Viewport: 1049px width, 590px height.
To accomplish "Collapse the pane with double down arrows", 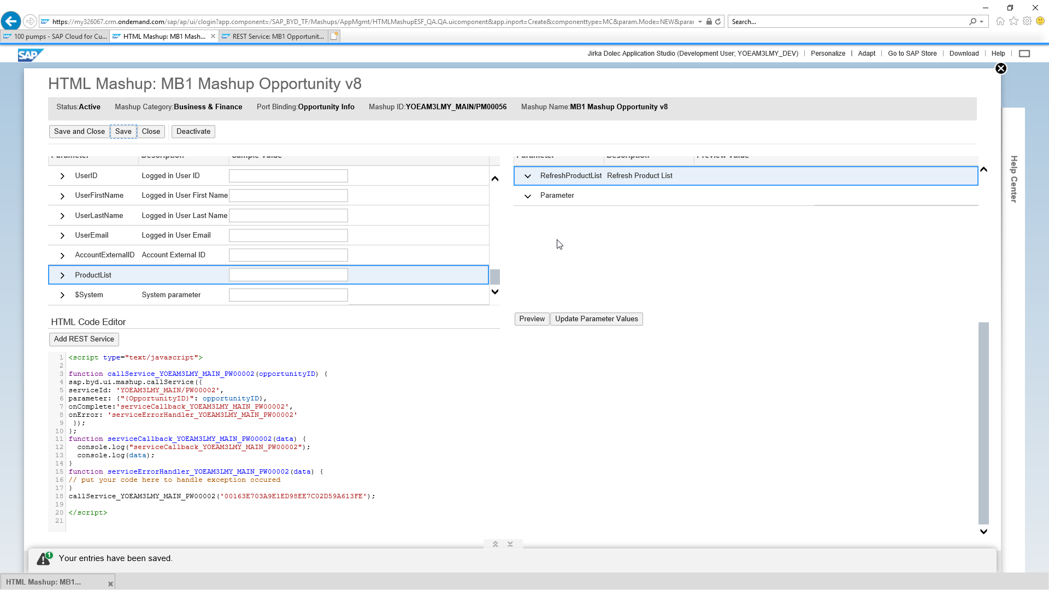I will [510, 544].
